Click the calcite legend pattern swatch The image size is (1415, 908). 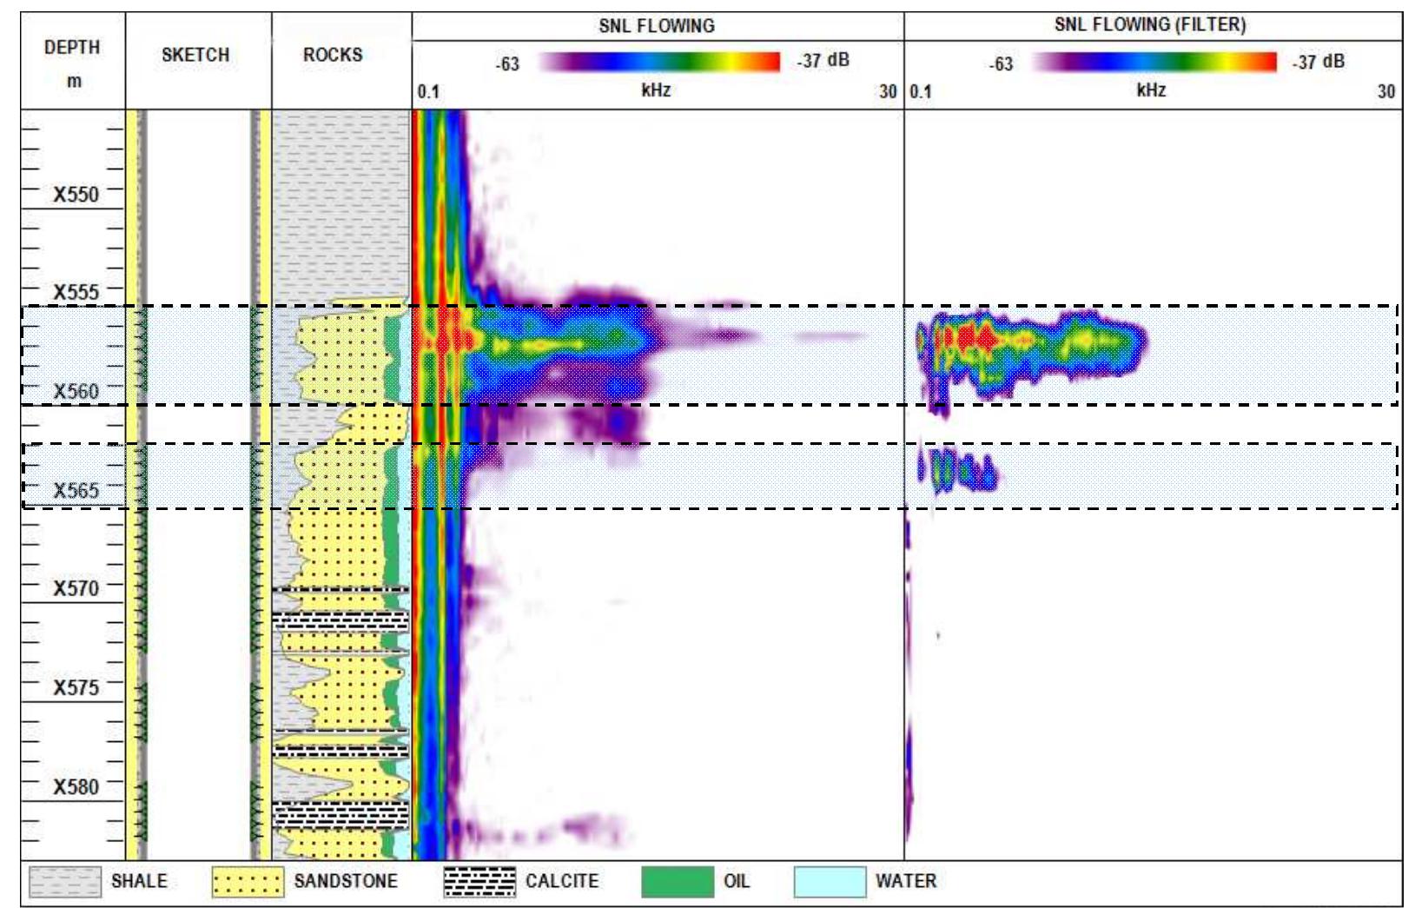(479, 882)
